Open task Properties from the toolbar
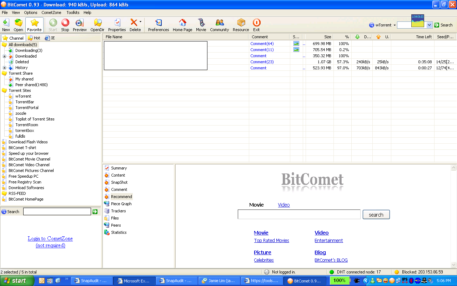 (x=117, y=25)
